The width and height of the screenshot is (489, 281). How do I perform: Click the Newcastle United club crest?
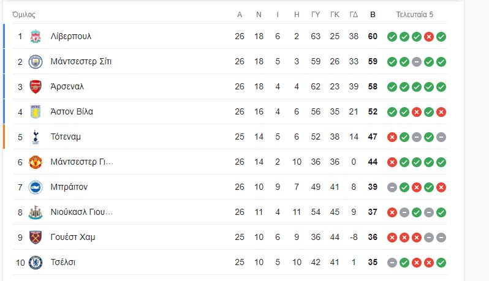35,212
